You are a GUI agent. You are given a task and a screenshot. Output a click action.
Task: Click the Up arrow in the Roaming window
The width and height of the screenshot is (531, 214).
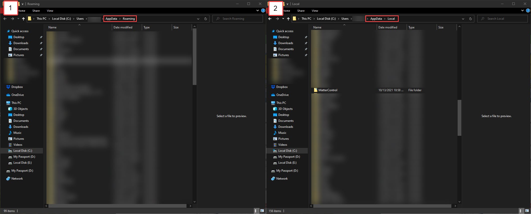23,19
